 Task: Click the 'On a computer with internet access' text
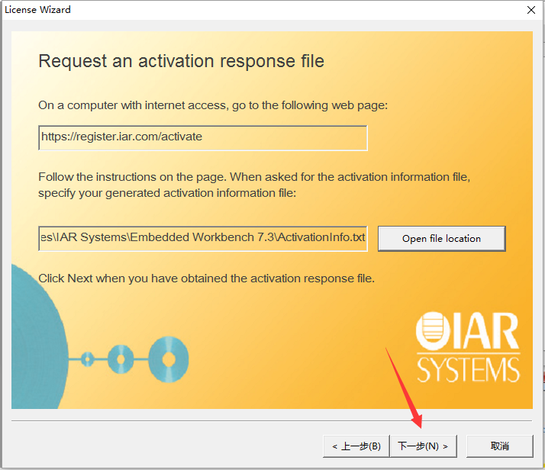point(213,105)
